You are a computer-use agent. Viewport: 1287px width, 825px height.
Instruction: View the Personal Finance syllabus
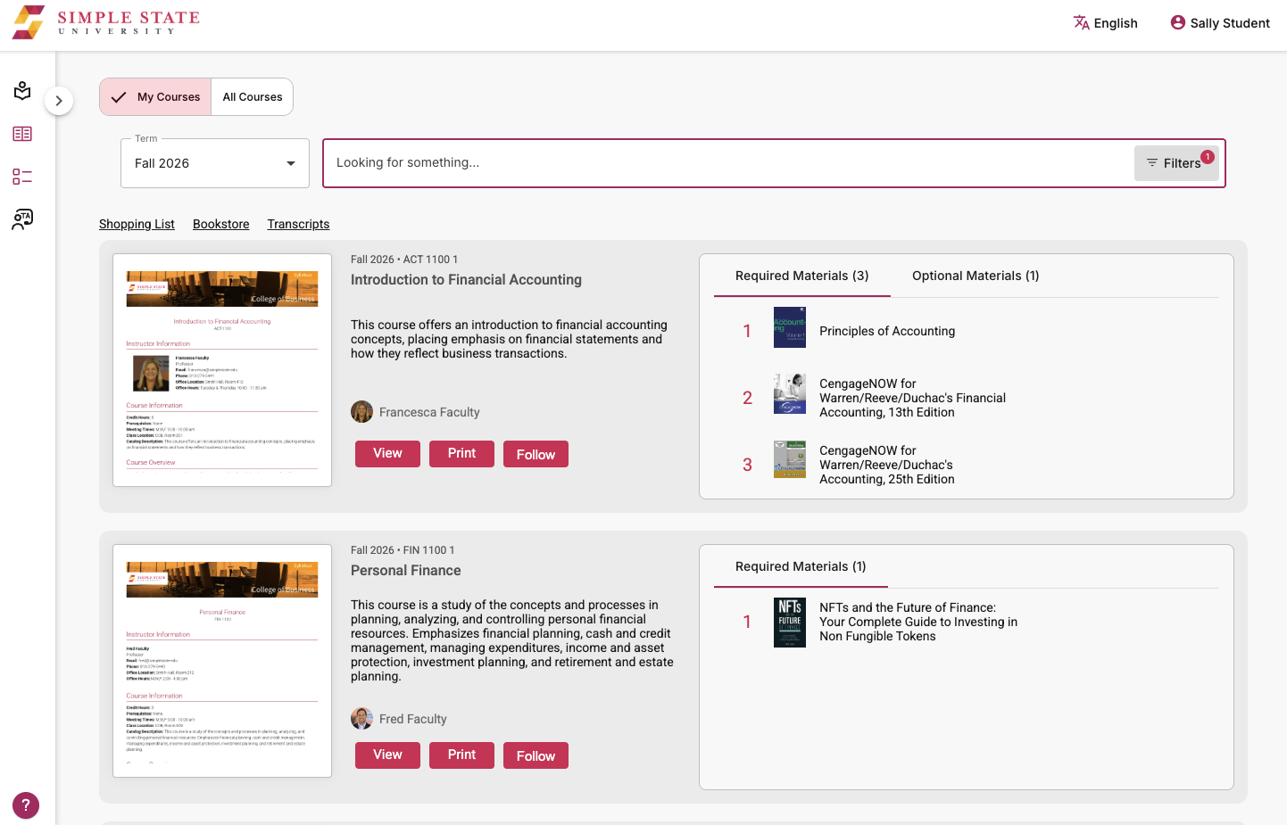(x=387, y=755)
